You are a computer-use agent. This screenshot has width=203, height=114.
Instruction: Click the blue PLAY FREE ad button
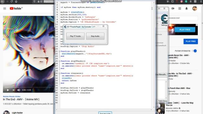[x=191, y=41]
